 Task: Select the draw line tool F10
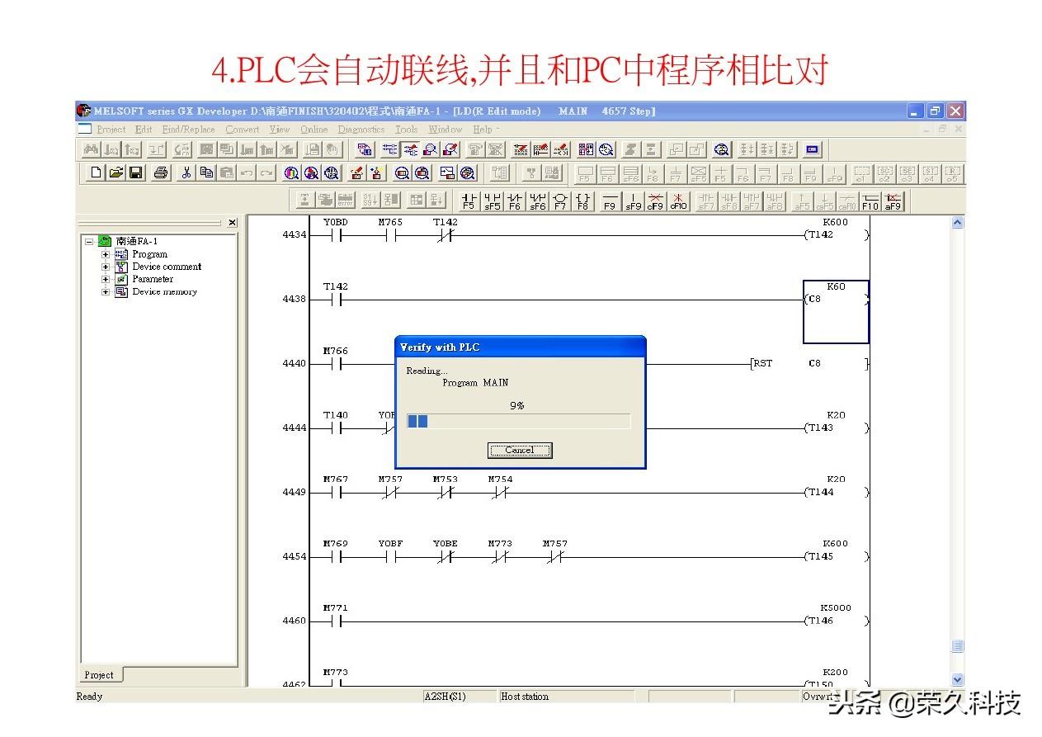pos(870,201)
